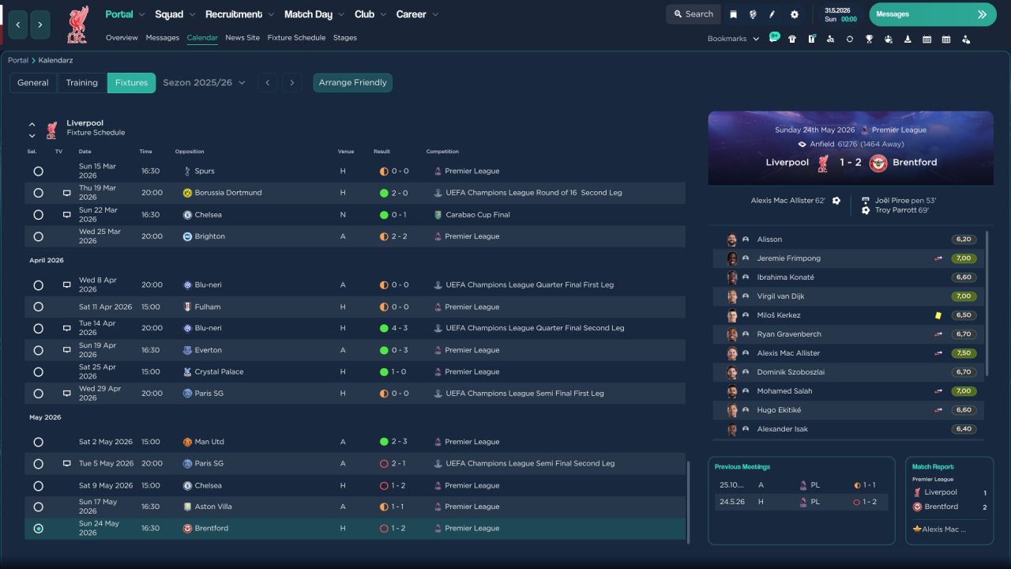Switch to the Training calendar tab
1011x569 pixels.
(81, 83)
